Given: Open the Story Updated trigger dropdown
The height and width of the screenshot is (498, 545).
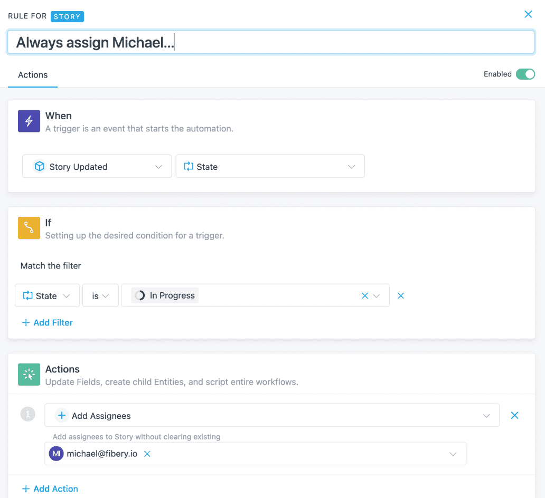Looking at the screenshot, I should pos(158,166).
